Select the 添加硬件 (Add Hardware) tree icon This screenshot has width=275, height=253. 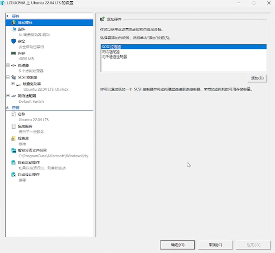pyautogui.click(x=14, y=23)
